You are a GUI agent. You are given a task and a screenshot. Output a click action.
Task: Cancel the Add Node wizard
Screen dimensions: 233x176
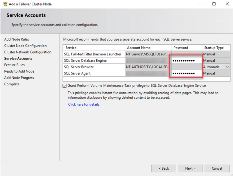click(x=217, y=168)
